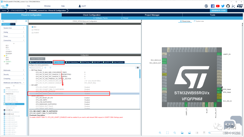Viewport: 244px width, 137px height.
Task: Open the Help menu
Action: (63, 6)
